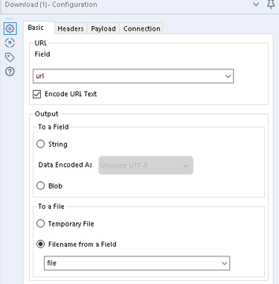This screenshot has width=279, height=284.
Task: Switch to the Payload tab
Action: click(x=103, y=28)
